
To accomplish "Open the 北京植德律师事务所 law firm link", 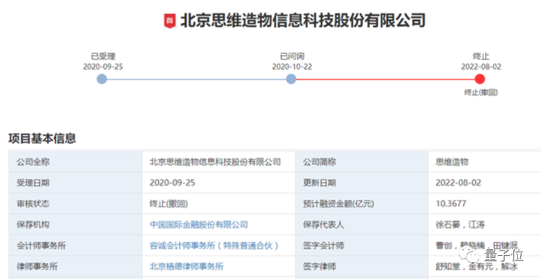I will click(x=187, y=266).
